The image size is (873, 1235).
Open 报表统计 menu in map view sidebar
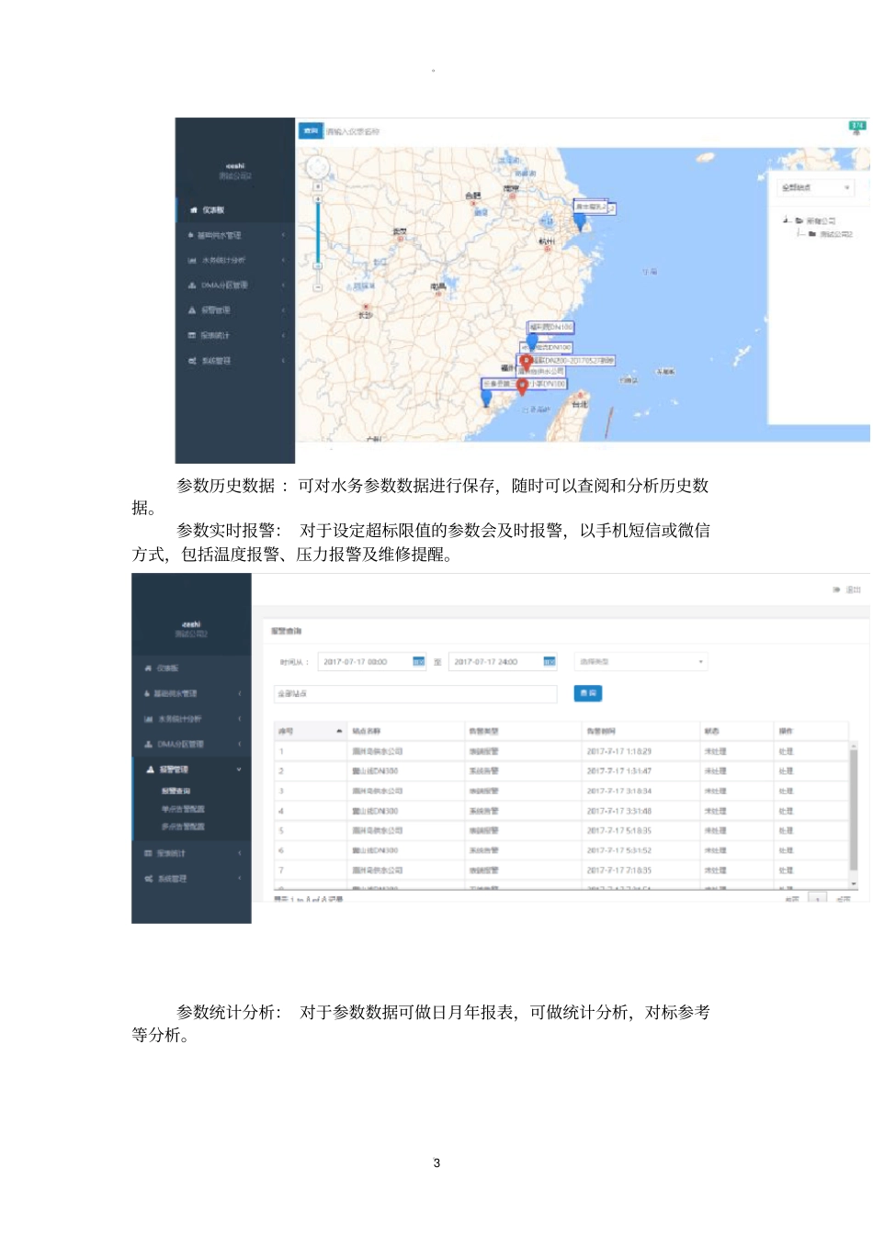tap(235, 335)
